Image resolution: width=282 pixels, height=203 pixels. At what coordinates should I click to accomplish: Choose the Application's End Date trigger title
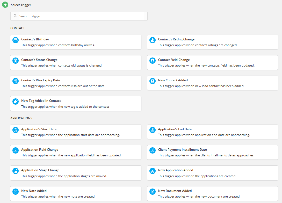pos(175,129)
